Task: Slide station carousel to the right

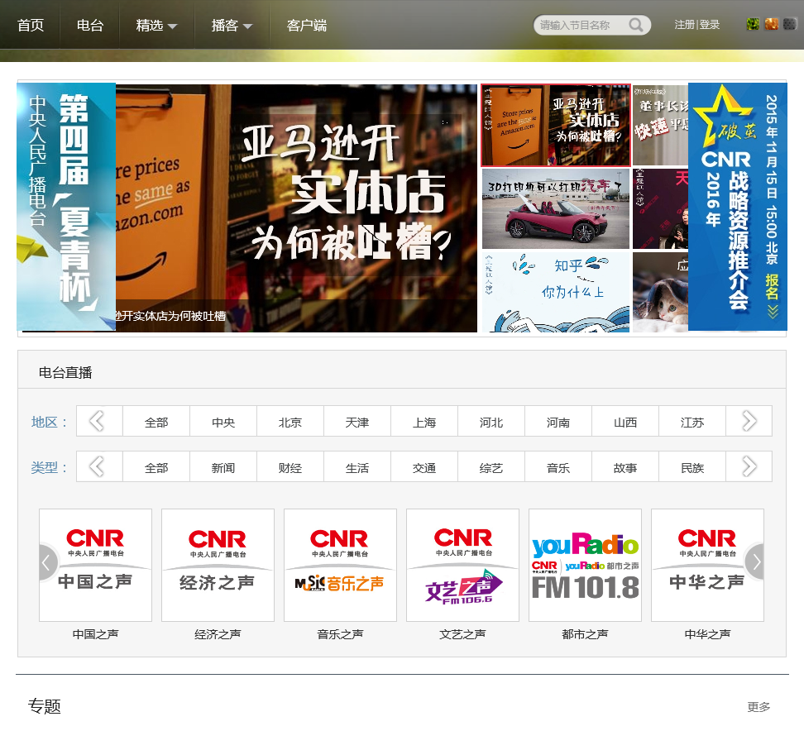Action: (x=756, y=562)
